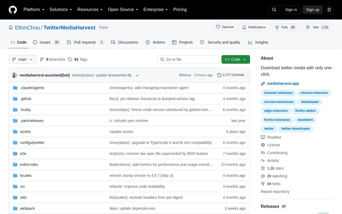342x214 pixels.
Task: Fork the repository using Fork button
Action: 286,27
